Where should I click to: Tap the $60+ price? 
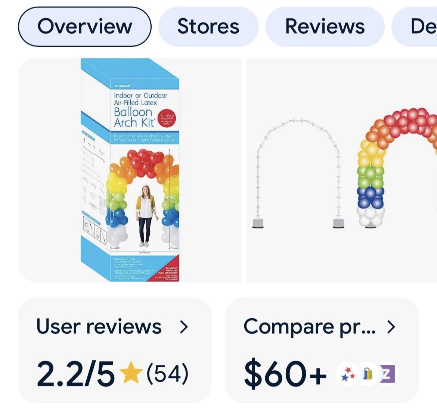[x=285, y=374]
